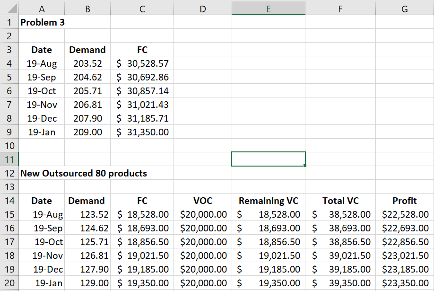Select Profit cell $23,021.50
434x291 pixels.
405,255
